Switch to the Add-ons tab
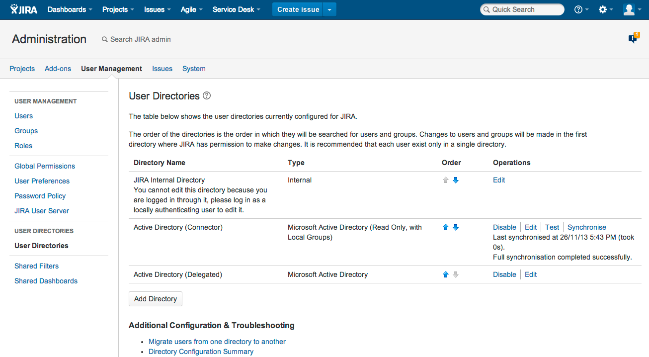This screenshot has height=357, width=649. click(x=58, y=69)
